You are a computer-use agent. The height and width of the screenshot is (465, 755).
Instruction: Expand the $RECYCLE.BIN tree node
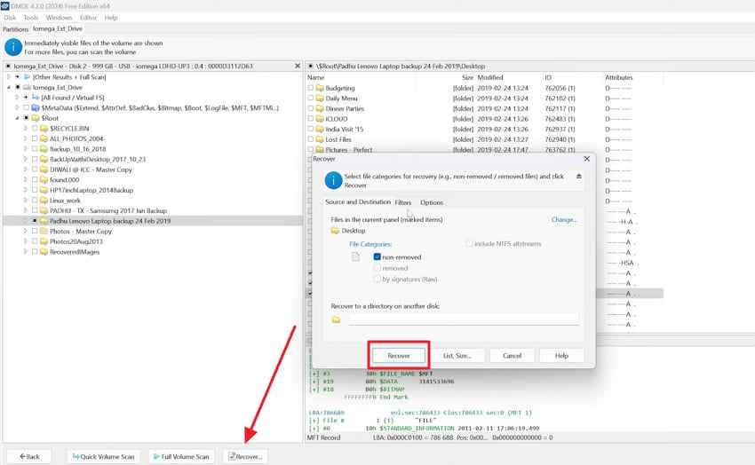pos(26,129)
